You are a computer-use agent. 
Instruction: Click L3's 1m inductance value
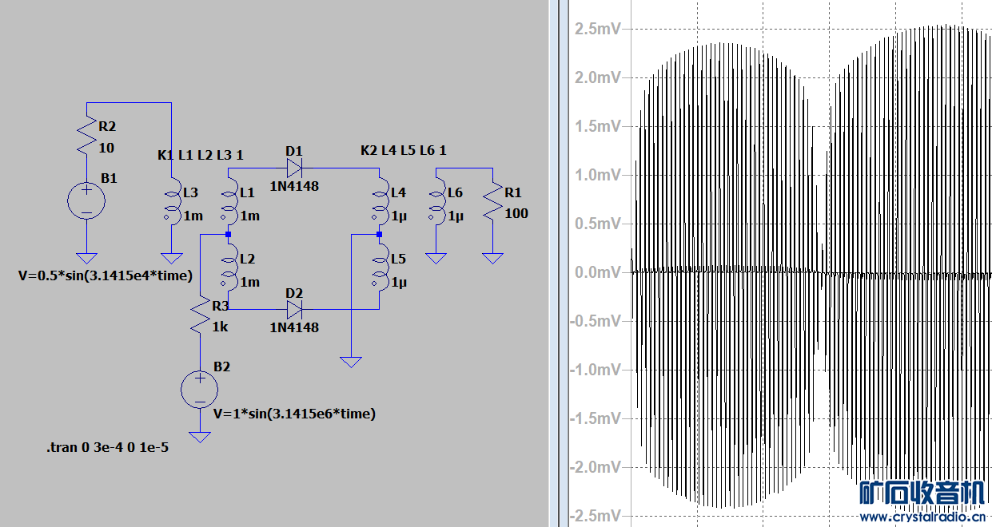click(193, 216)
